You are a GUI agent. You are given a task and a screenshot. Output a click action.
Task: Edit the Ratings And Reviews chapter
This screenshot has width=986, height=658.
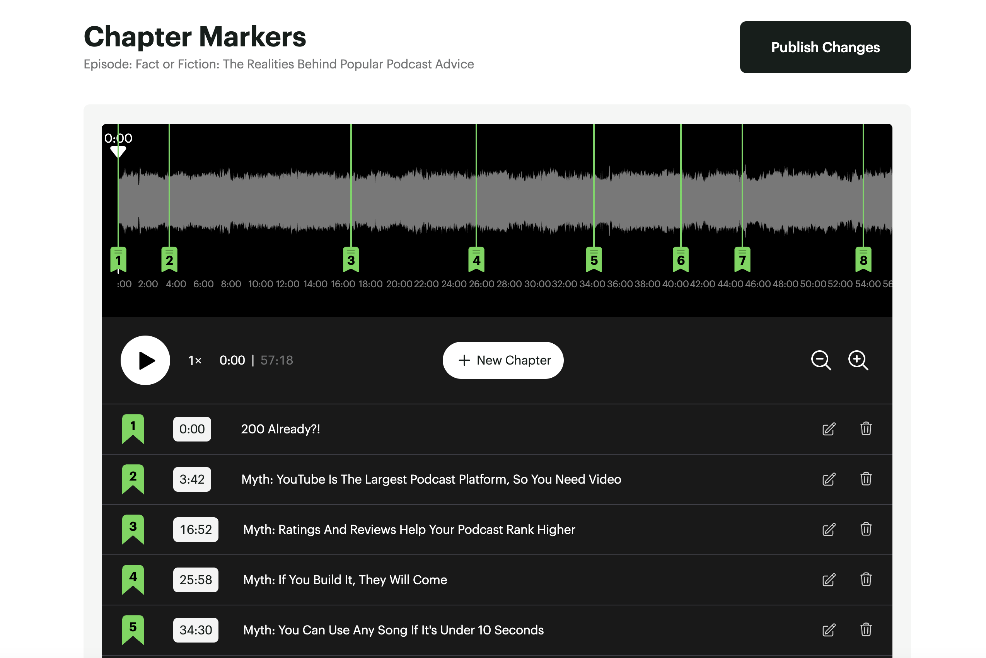tap(829, 529)
